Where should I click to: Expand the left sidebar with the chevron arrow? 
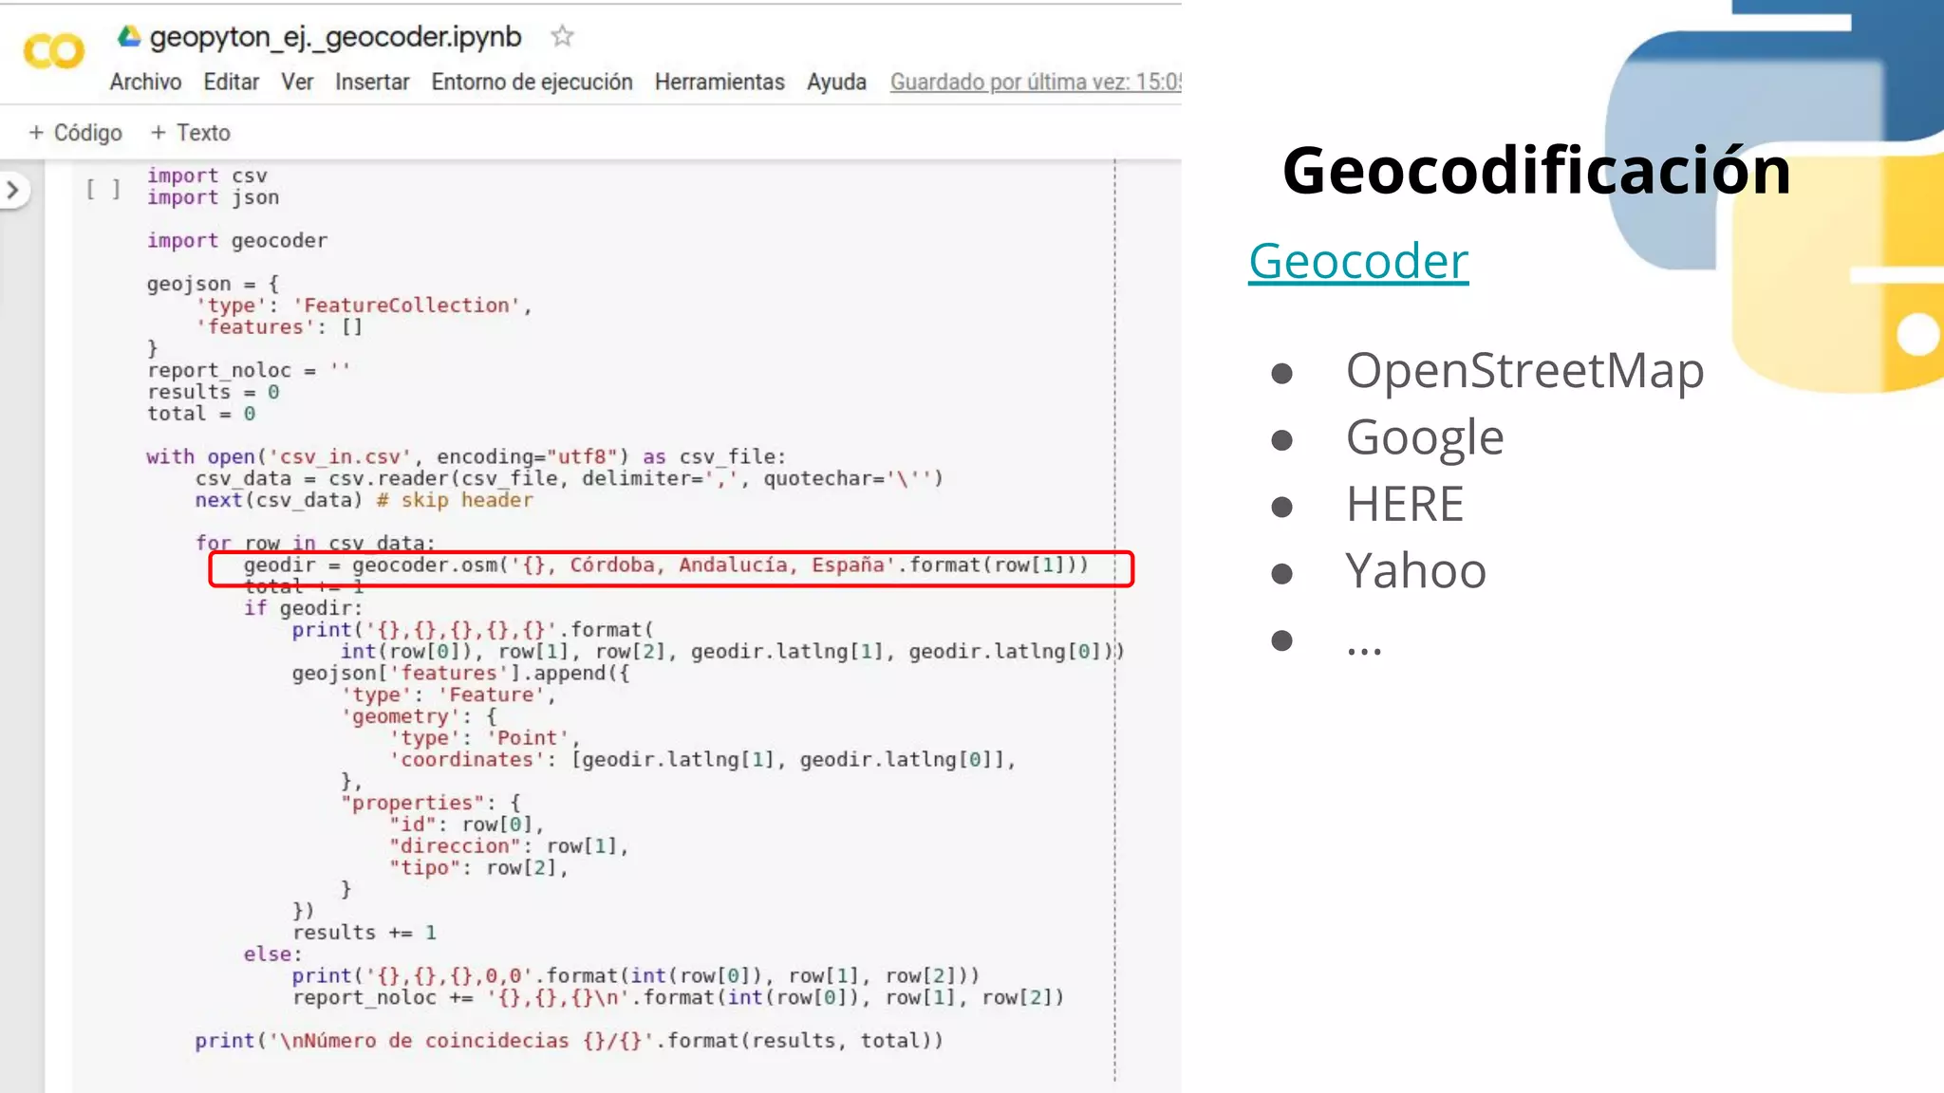click(12, 190)
